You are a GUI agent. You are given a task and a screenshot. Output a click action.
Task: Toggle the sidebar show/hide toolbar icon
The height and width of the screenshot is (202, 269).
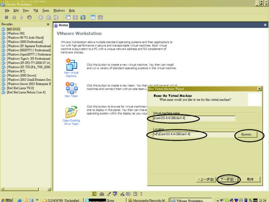(68, 18)
